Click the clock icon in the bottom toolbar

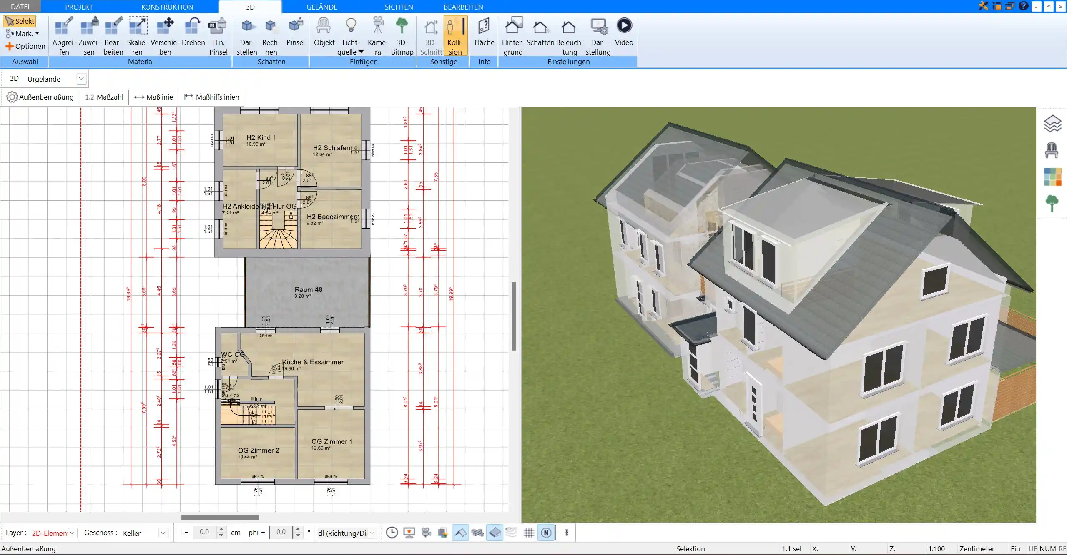coord(392,533)
